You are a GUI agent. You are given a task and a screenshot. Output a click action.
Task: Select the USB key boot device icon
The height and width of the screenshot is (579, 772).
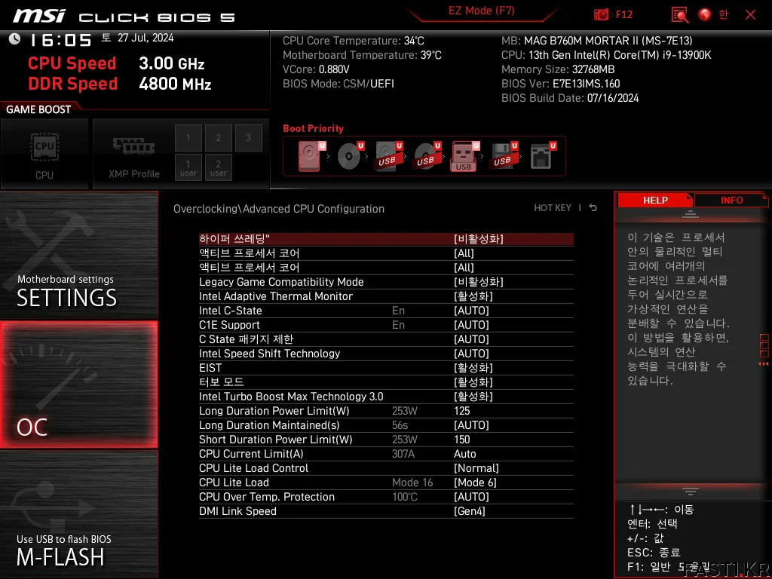[464, 156]
